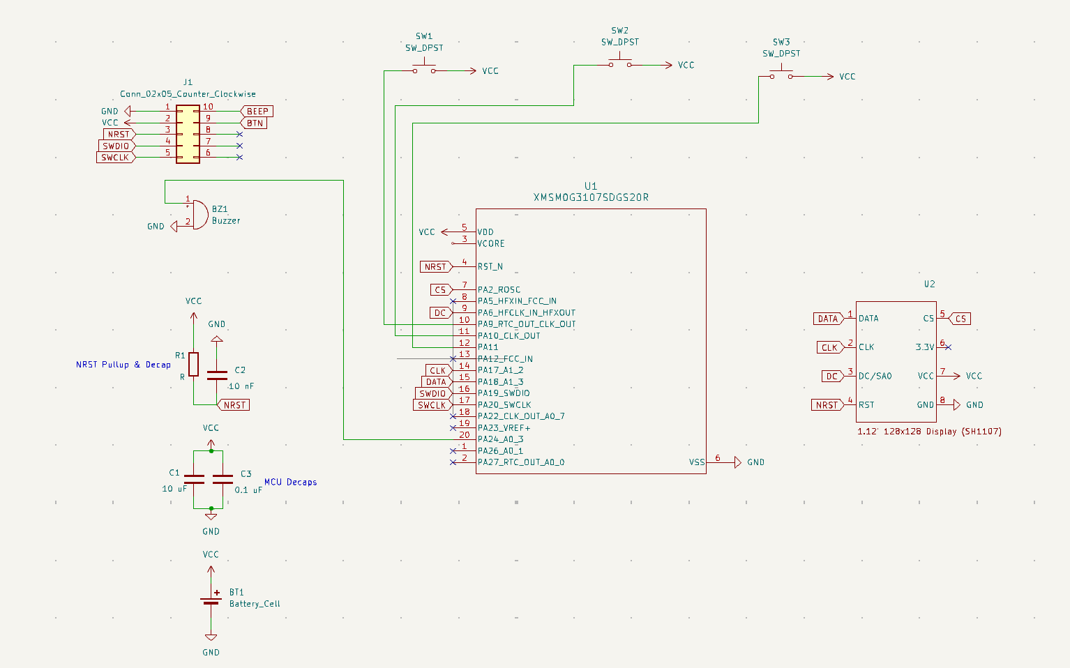Select the BTN global label at J1
This screenshot has width=1070, height=668.
tap(254, 123)
